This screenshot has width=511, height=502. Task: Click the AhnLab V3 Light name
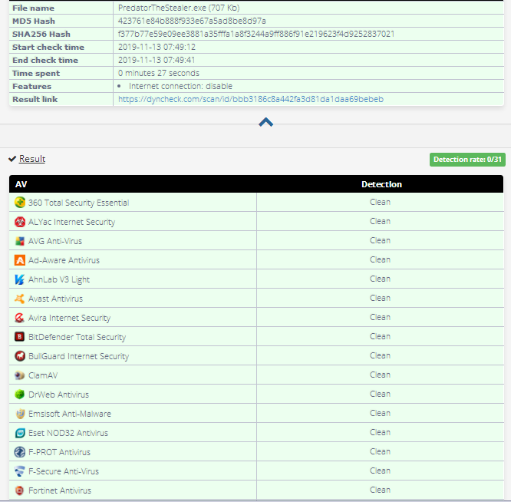(59, 279)
